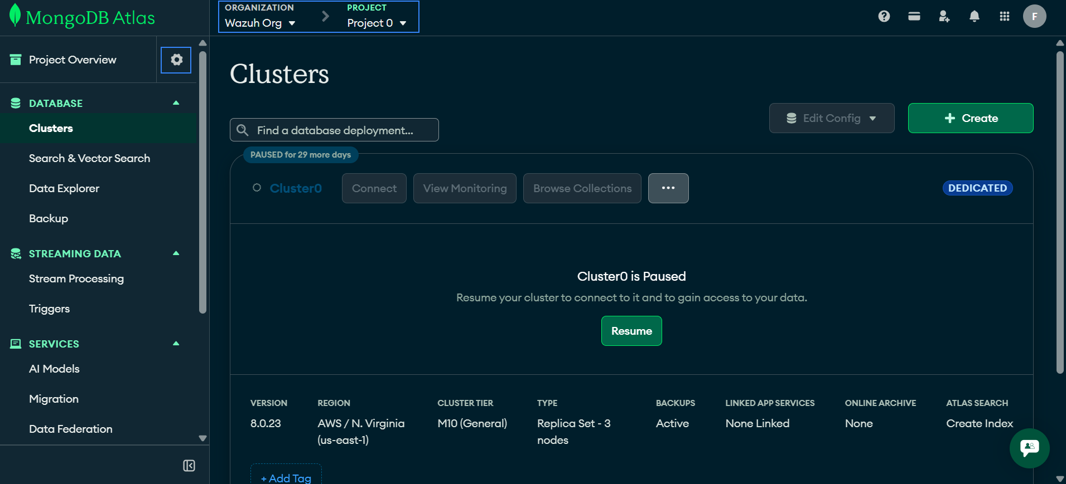Click the M10 (General) tier value
The width and height of the screenshot is (1066, 484).
pyautogui.click(x=472, y=423)
